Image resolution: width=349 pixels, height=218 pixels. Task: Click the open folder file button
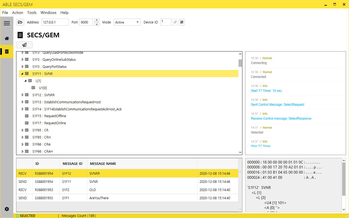[x=20, y=22]
